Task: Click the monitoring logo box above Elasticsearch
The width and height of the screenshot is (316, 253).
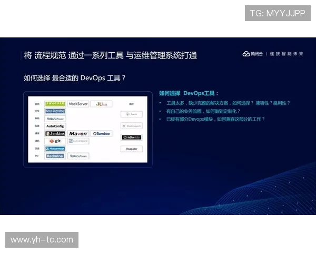Action: (131, 114)
